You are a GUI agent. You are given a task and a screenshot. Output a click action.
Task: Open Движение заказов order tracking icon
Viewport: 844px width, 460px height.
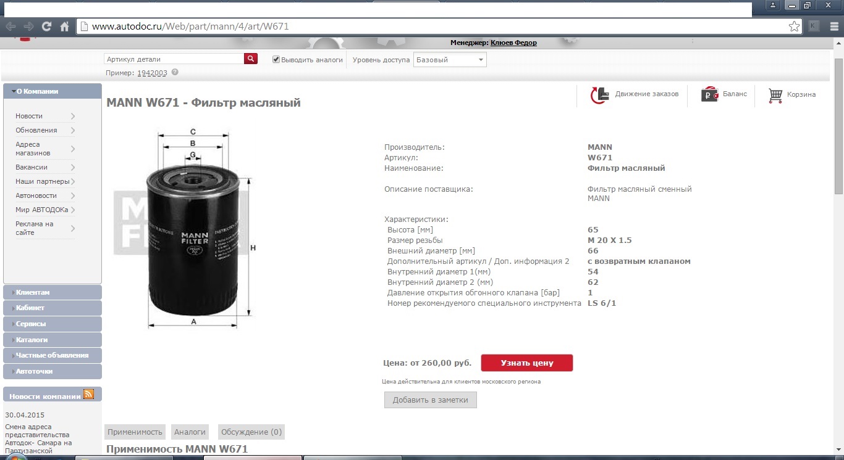[599, 95]
